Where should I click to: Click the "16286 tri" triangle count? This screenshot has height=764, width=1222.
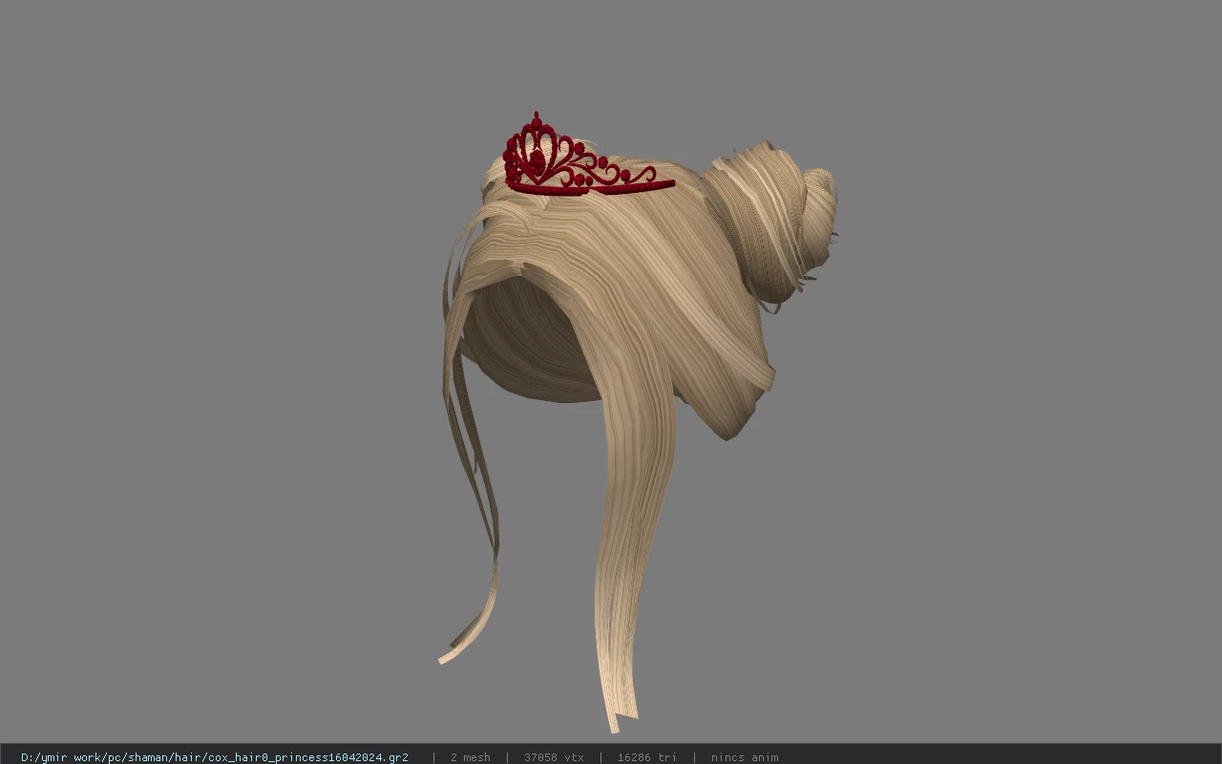click(647, 757)
